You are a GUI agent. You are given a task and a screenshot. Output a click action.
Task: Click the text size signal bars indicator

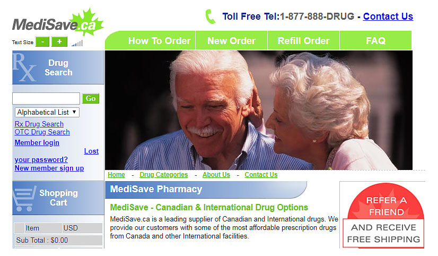[77, 43]
